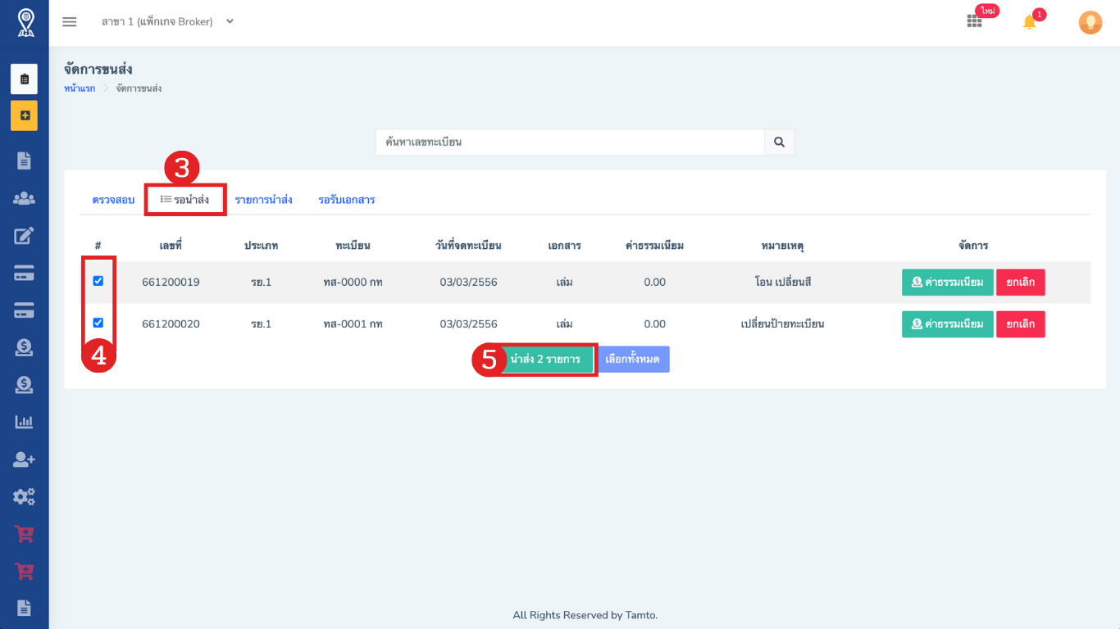This screenshot has height=629, width=1120.
Task: Click the remark เปลี่ยนป้ายทะเบียน
Action: pos(782,324)
